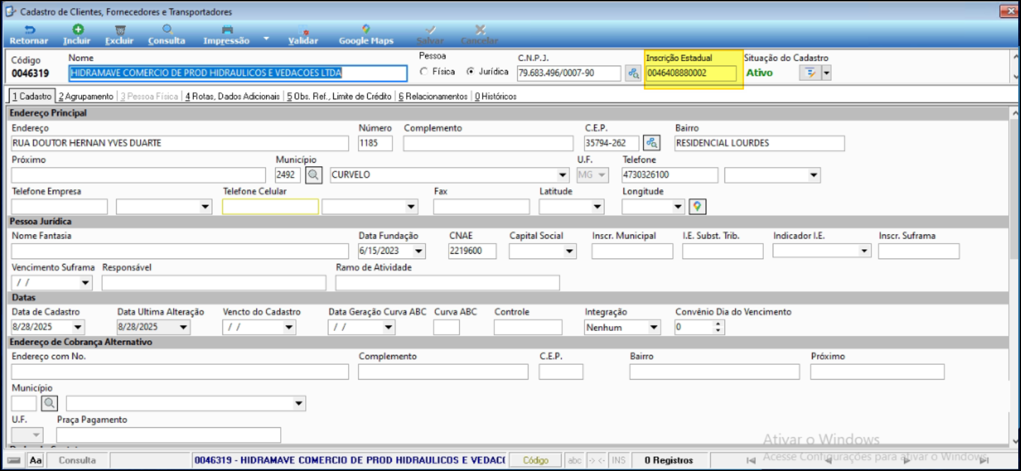Click first-record navigation arrow in status bar
Screen dimensions: 1021x471
click(x=751, y=460)
